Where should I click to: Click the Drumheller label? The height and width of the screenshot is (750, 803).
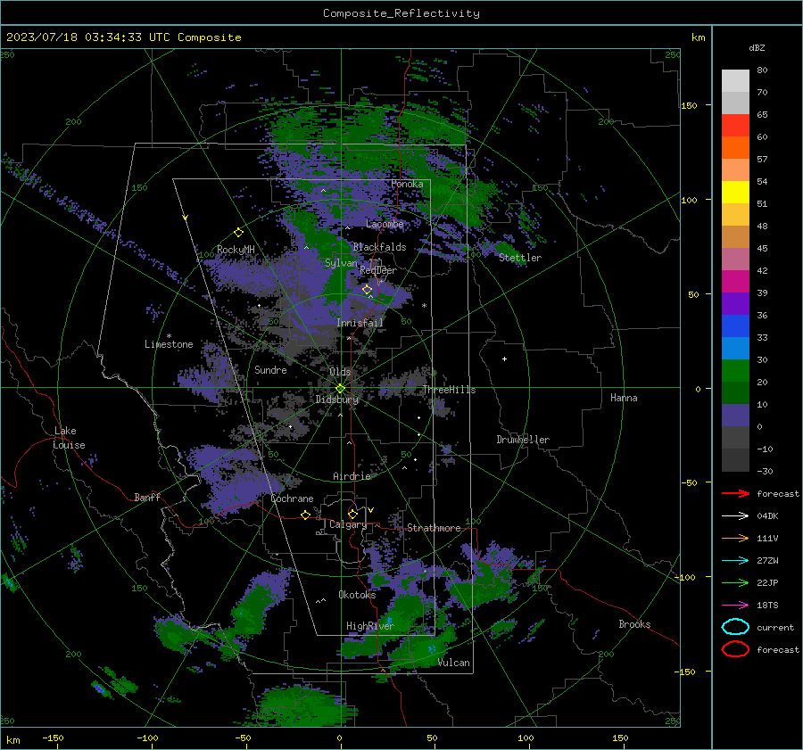(x=523, y=440)
